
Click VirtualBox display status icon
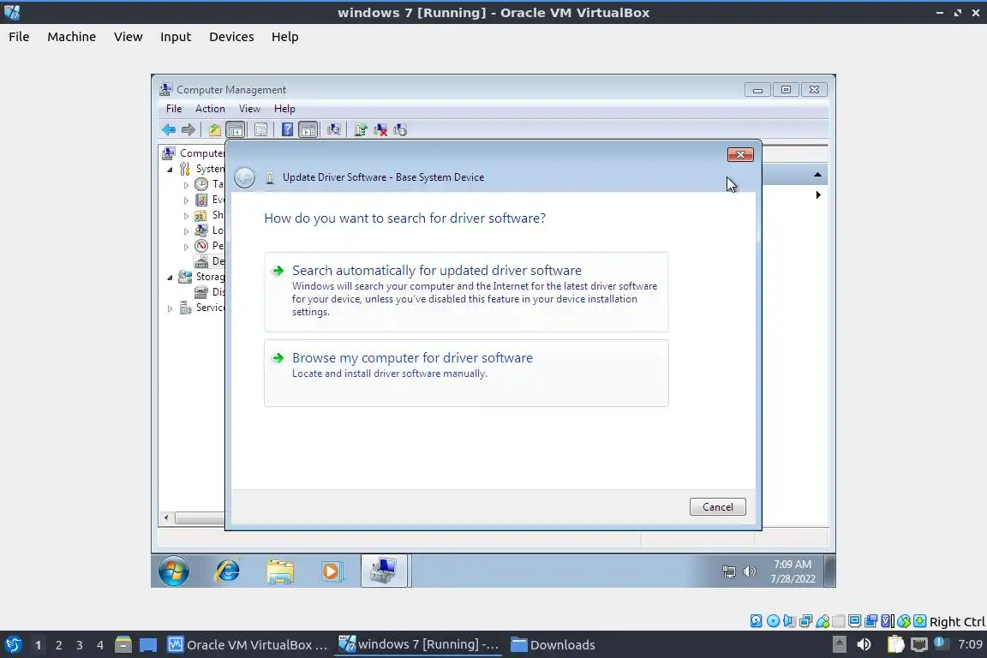855,621
